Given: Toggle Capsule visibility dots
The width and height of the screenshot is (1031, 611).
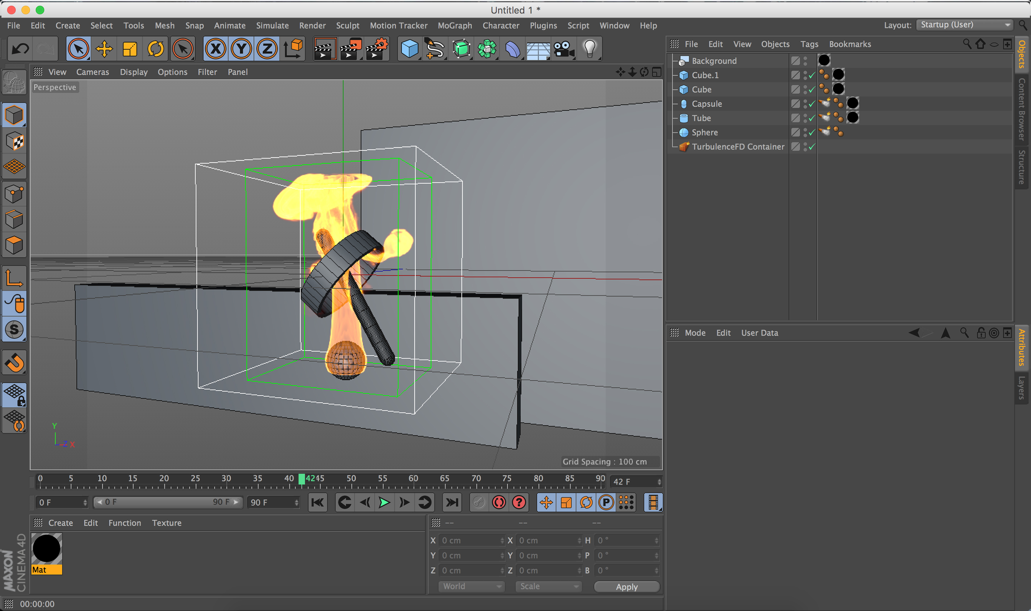Looking at the screenshot, I should (x=805, y=104).
